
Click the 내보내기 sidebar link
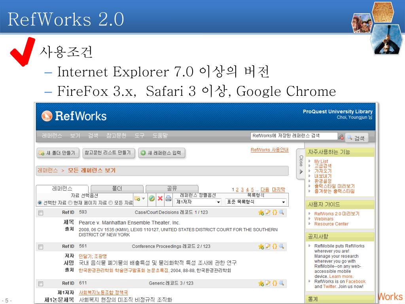pyautogui.click(x=323, y=176)
